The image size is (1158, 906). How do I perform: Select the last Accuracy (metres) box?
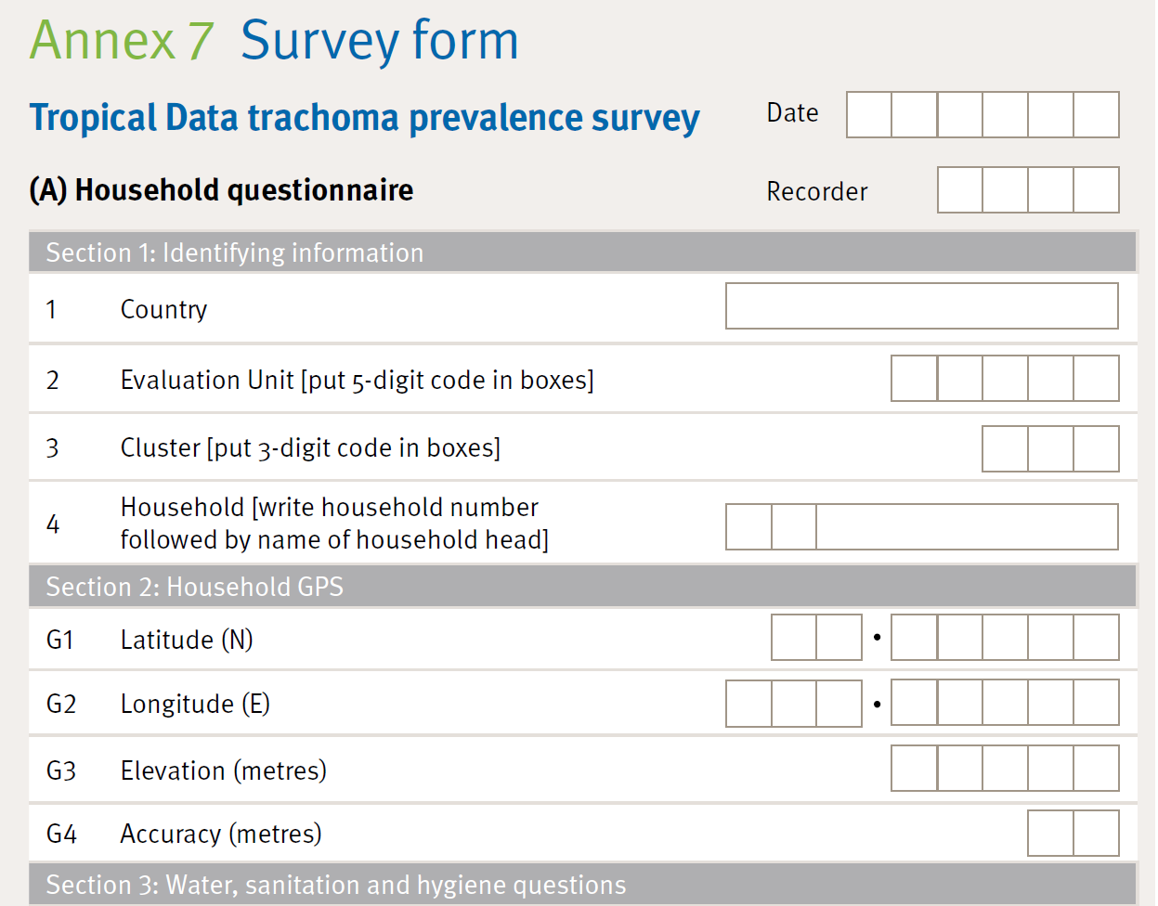[1096, 834]
